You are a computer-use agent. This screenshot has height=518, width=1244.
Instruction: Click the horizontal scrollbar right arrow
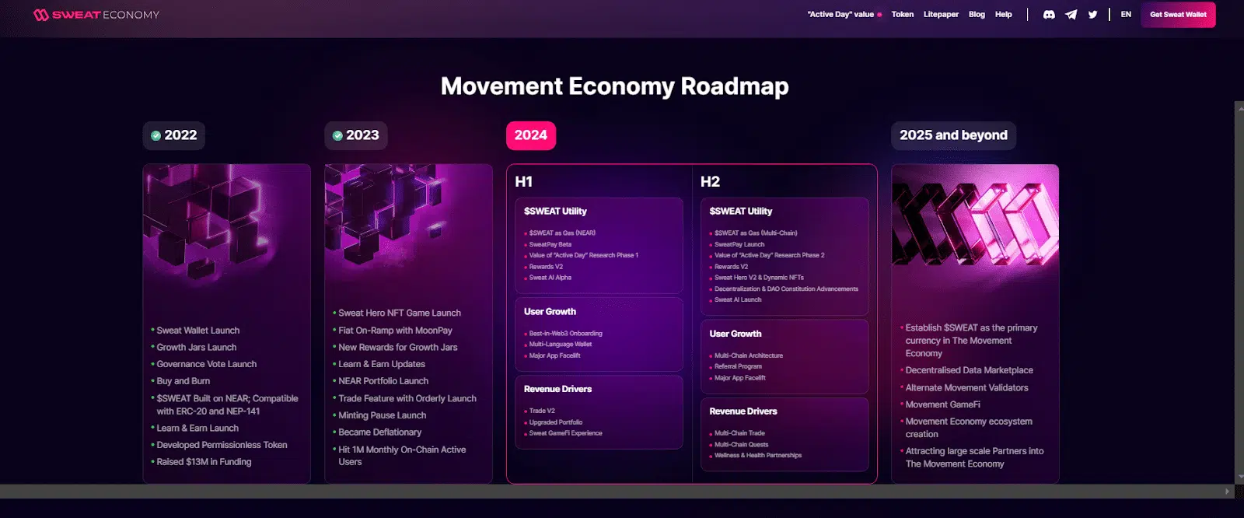click(x=1227, y=492)
